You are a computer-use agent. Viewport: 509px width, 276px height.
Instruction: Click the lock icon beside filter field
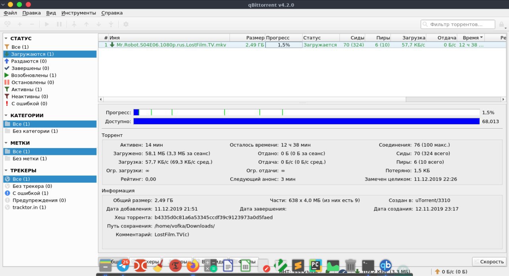click(501, 25)
